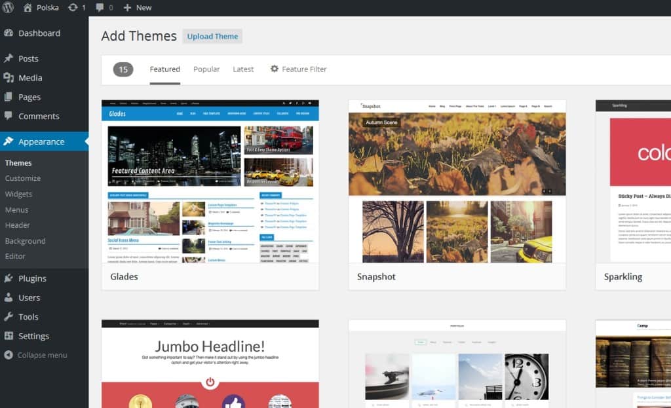Viewport: 671px width, 408px height.
Task: Click the Upload Theme button
Action: (212, 37)
